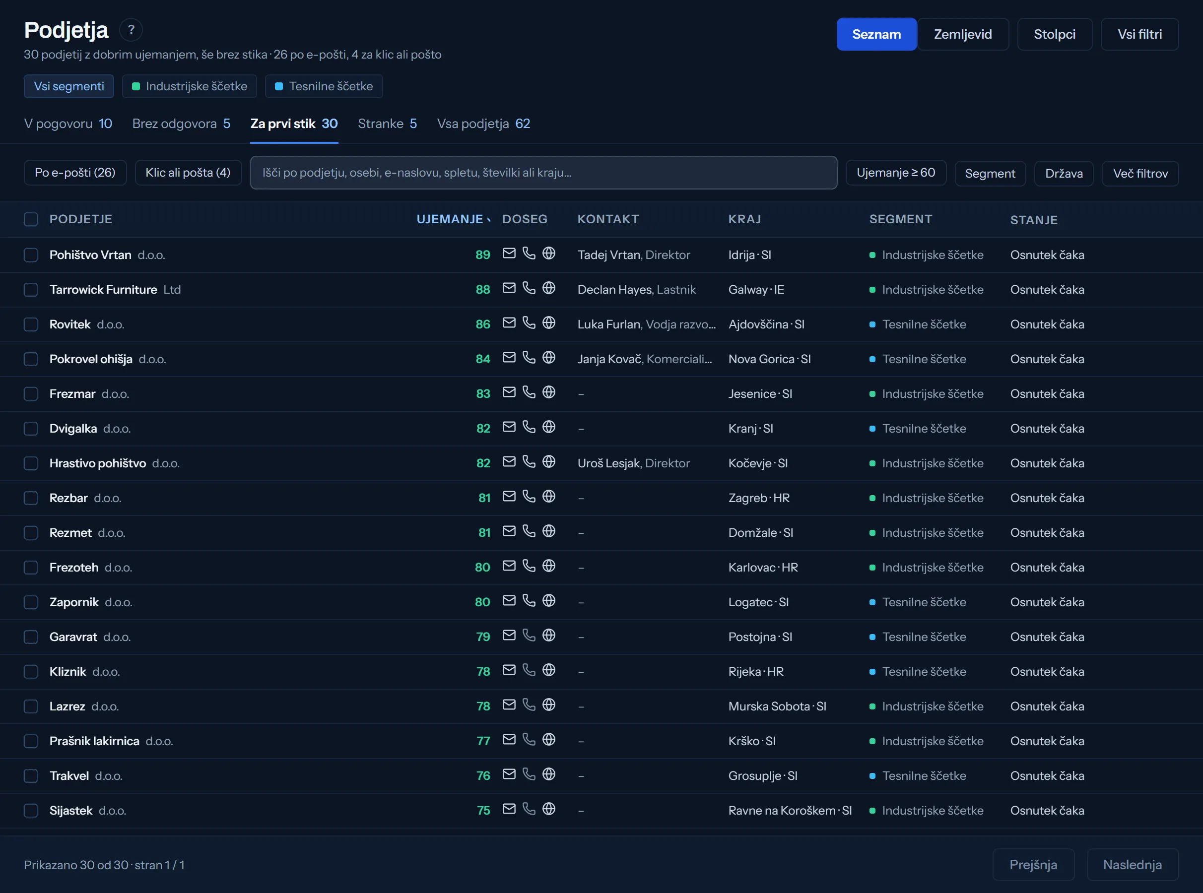The height and width of the screenshot is (893, 1203).
Task: Open the Segment filter dropdown
Action: (990, 174)
